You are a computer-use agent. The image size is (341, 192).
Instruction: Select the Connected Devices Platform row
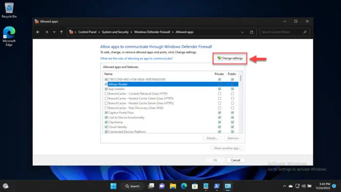(170, 132)
